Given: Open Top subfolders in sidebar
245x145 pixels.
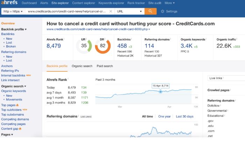Looking at the screenshot, I should point(11,110).
